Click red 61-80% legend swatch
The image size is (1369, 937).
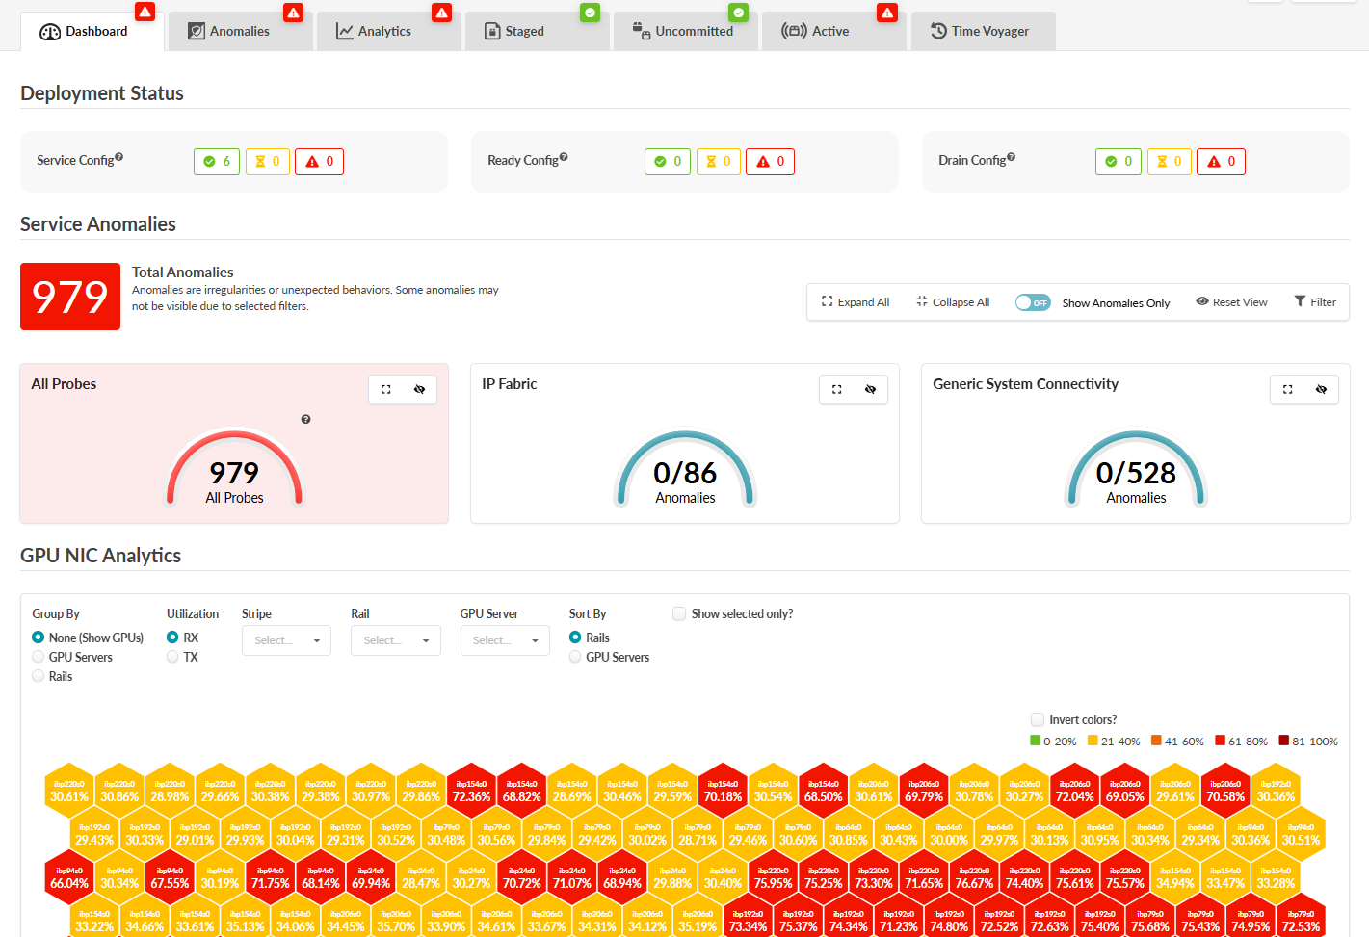pyautogui.click(x=1221, y=741)
